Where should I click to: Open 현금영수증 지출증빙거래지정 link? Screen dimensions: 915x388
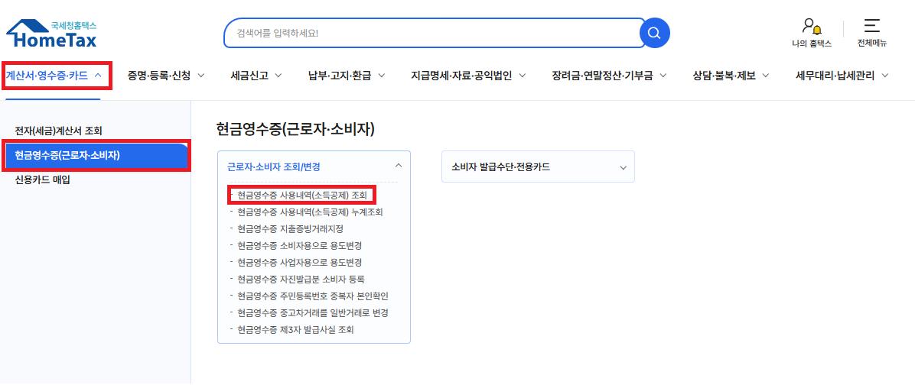click(x=290, y=229)
